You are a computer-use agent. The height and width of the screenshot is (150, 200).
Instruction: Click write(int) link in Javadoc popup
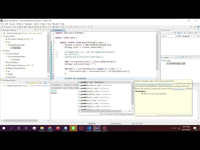pyautogui.click(x=179, y=89)
